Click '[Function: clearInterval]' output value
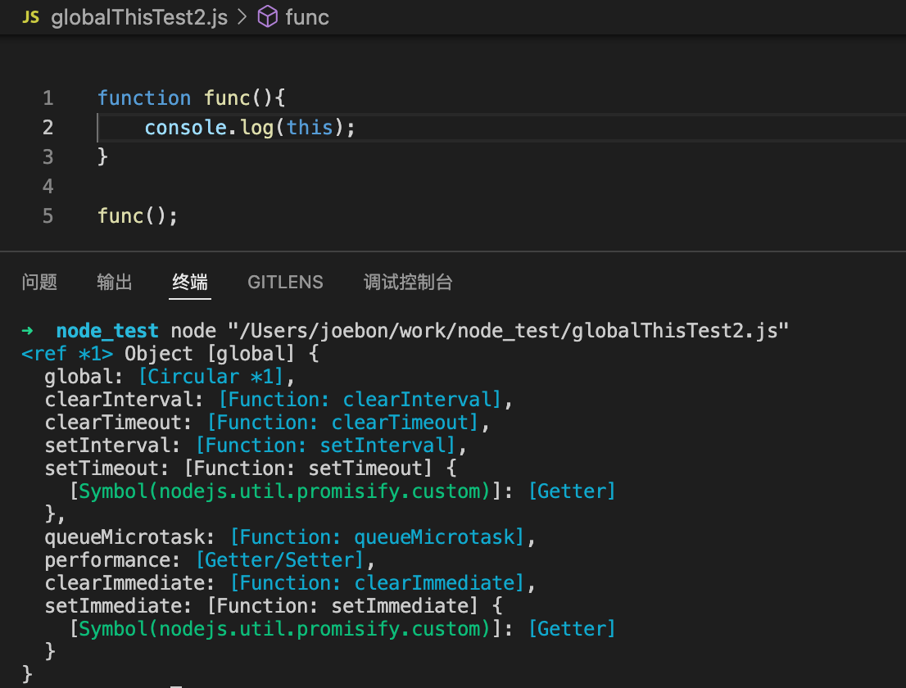906x688 pixels. coord(360,399)
